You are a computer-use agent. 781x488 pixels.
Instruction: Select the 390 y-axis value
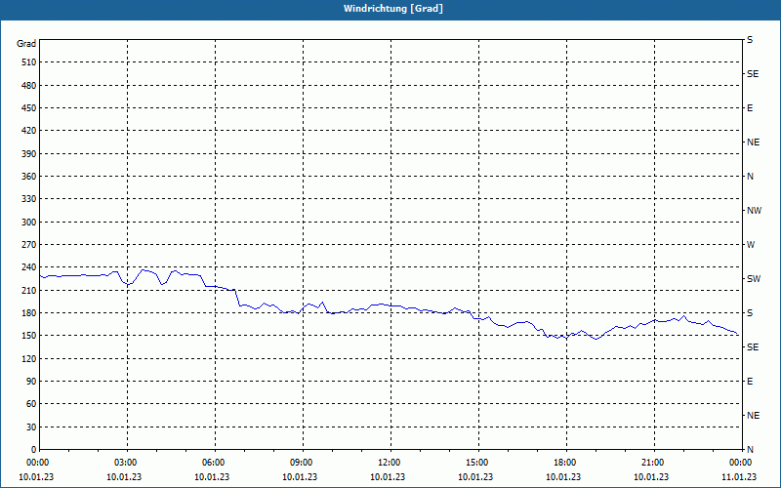click(x=29, y=154)
